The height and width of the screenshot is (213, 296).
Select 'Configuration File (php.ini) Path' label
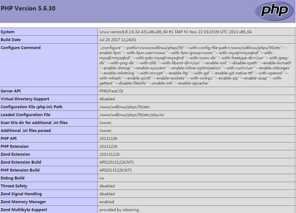pos(31,107)
